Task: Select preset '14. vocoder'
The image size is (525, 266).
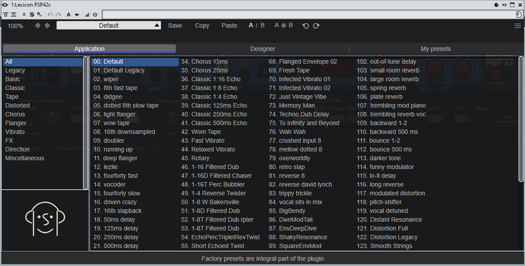Action: pyautogui.click(x=135, y=185)
